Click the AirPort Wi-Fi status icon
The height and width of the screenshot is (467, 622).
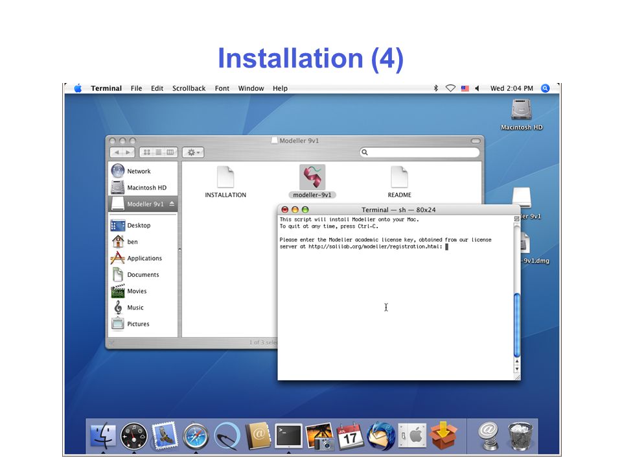(x=450, y=88)
